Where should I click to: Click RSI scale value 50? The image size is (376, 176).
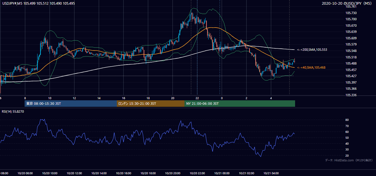347,138
